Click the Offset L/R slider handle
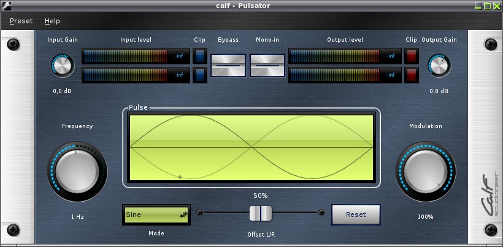503x247 pixels. point(261,213)
